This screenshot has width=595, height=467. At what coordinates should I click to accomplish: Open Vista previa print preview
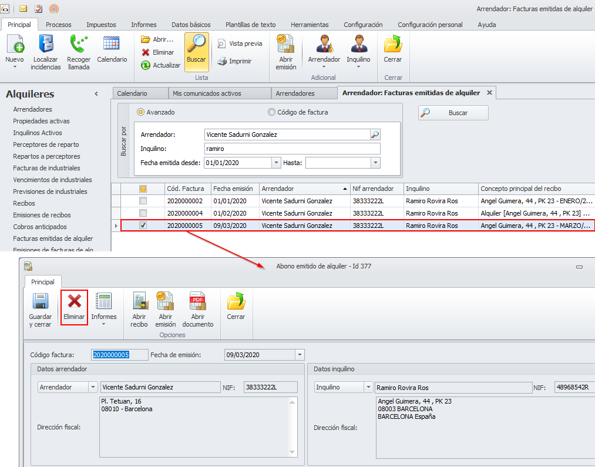tap(240, 43)
